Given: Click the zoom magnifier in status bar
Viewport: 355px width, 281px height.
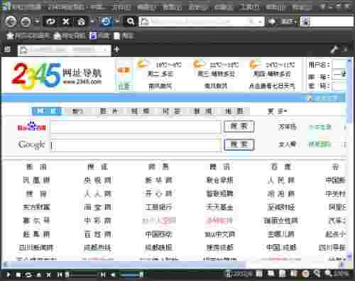Looking at the screenshot, I should [328, 273].
